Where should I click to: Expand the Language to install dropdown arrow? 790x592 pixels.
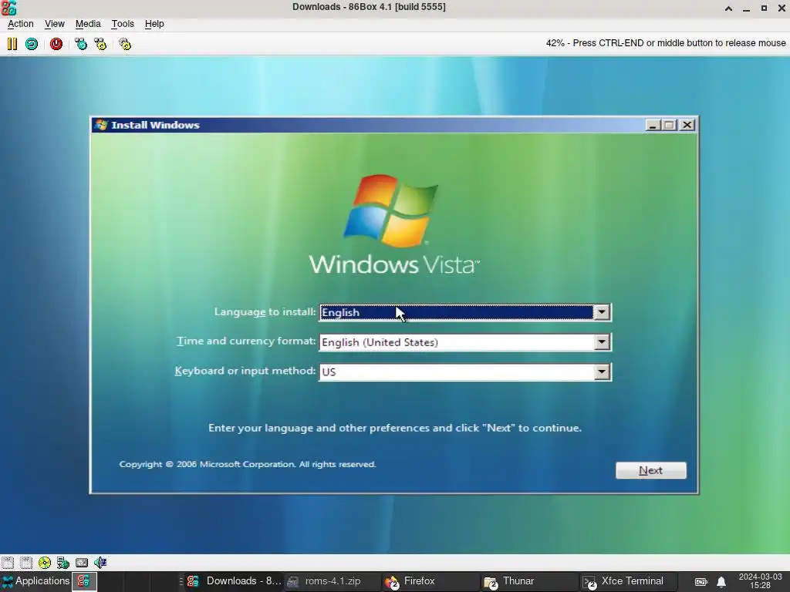[x=602, y=312]
